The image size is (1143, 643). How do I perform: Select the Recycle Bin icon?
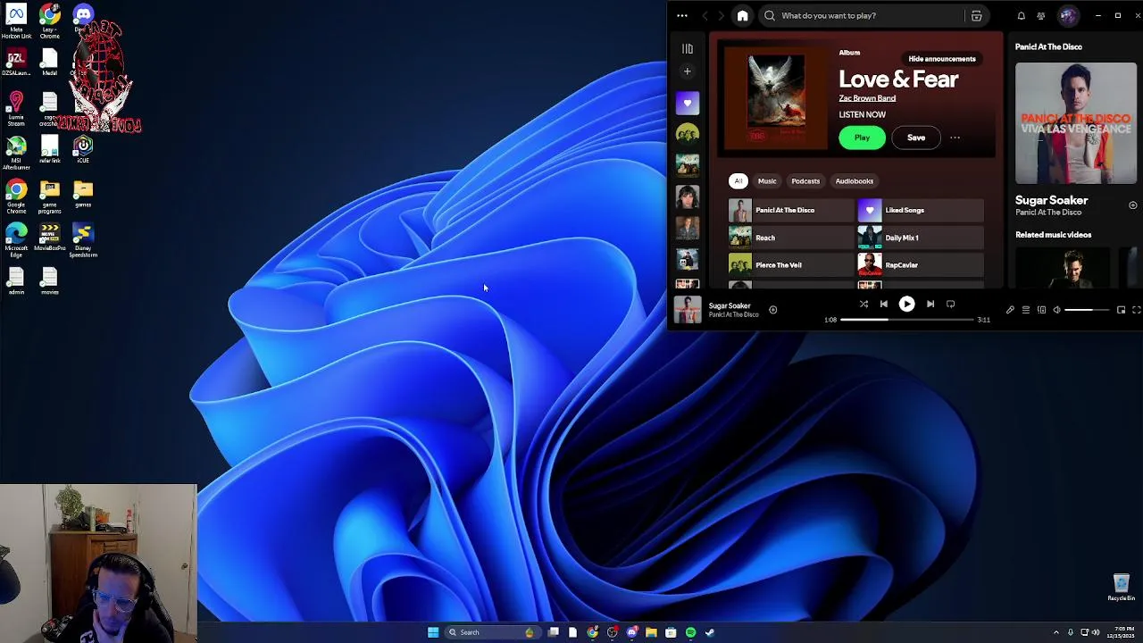click(1122, 588)
